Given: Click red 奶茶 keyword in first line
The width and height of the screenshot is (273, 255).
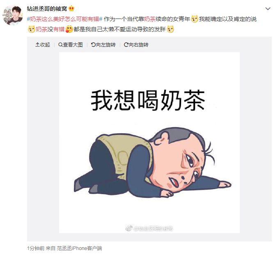Looking at the screenshot, I should [150, 19].
